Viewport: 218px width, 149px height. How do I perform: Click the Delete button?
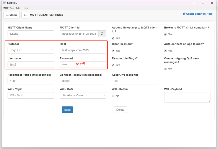[x=120, y=110]
